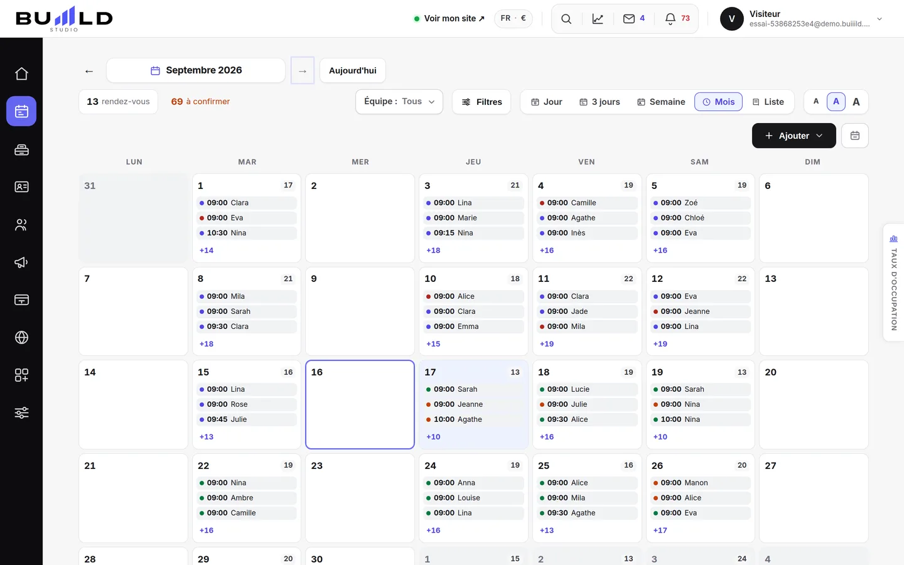904x565 pixels.
Task: Click the calendar icon button beside Ajouter
Action: tap(855, 136)
